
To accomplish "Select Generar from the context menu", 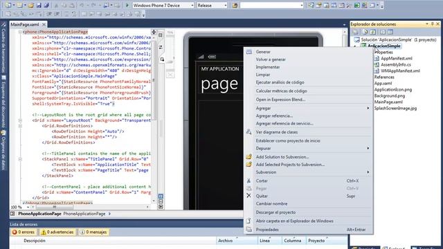I will pos(309,52).
